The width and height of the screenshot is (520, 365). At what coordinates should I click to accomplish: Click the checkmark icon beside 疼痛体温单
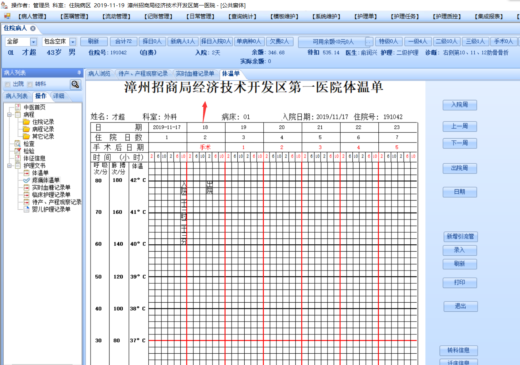[26, 180]
